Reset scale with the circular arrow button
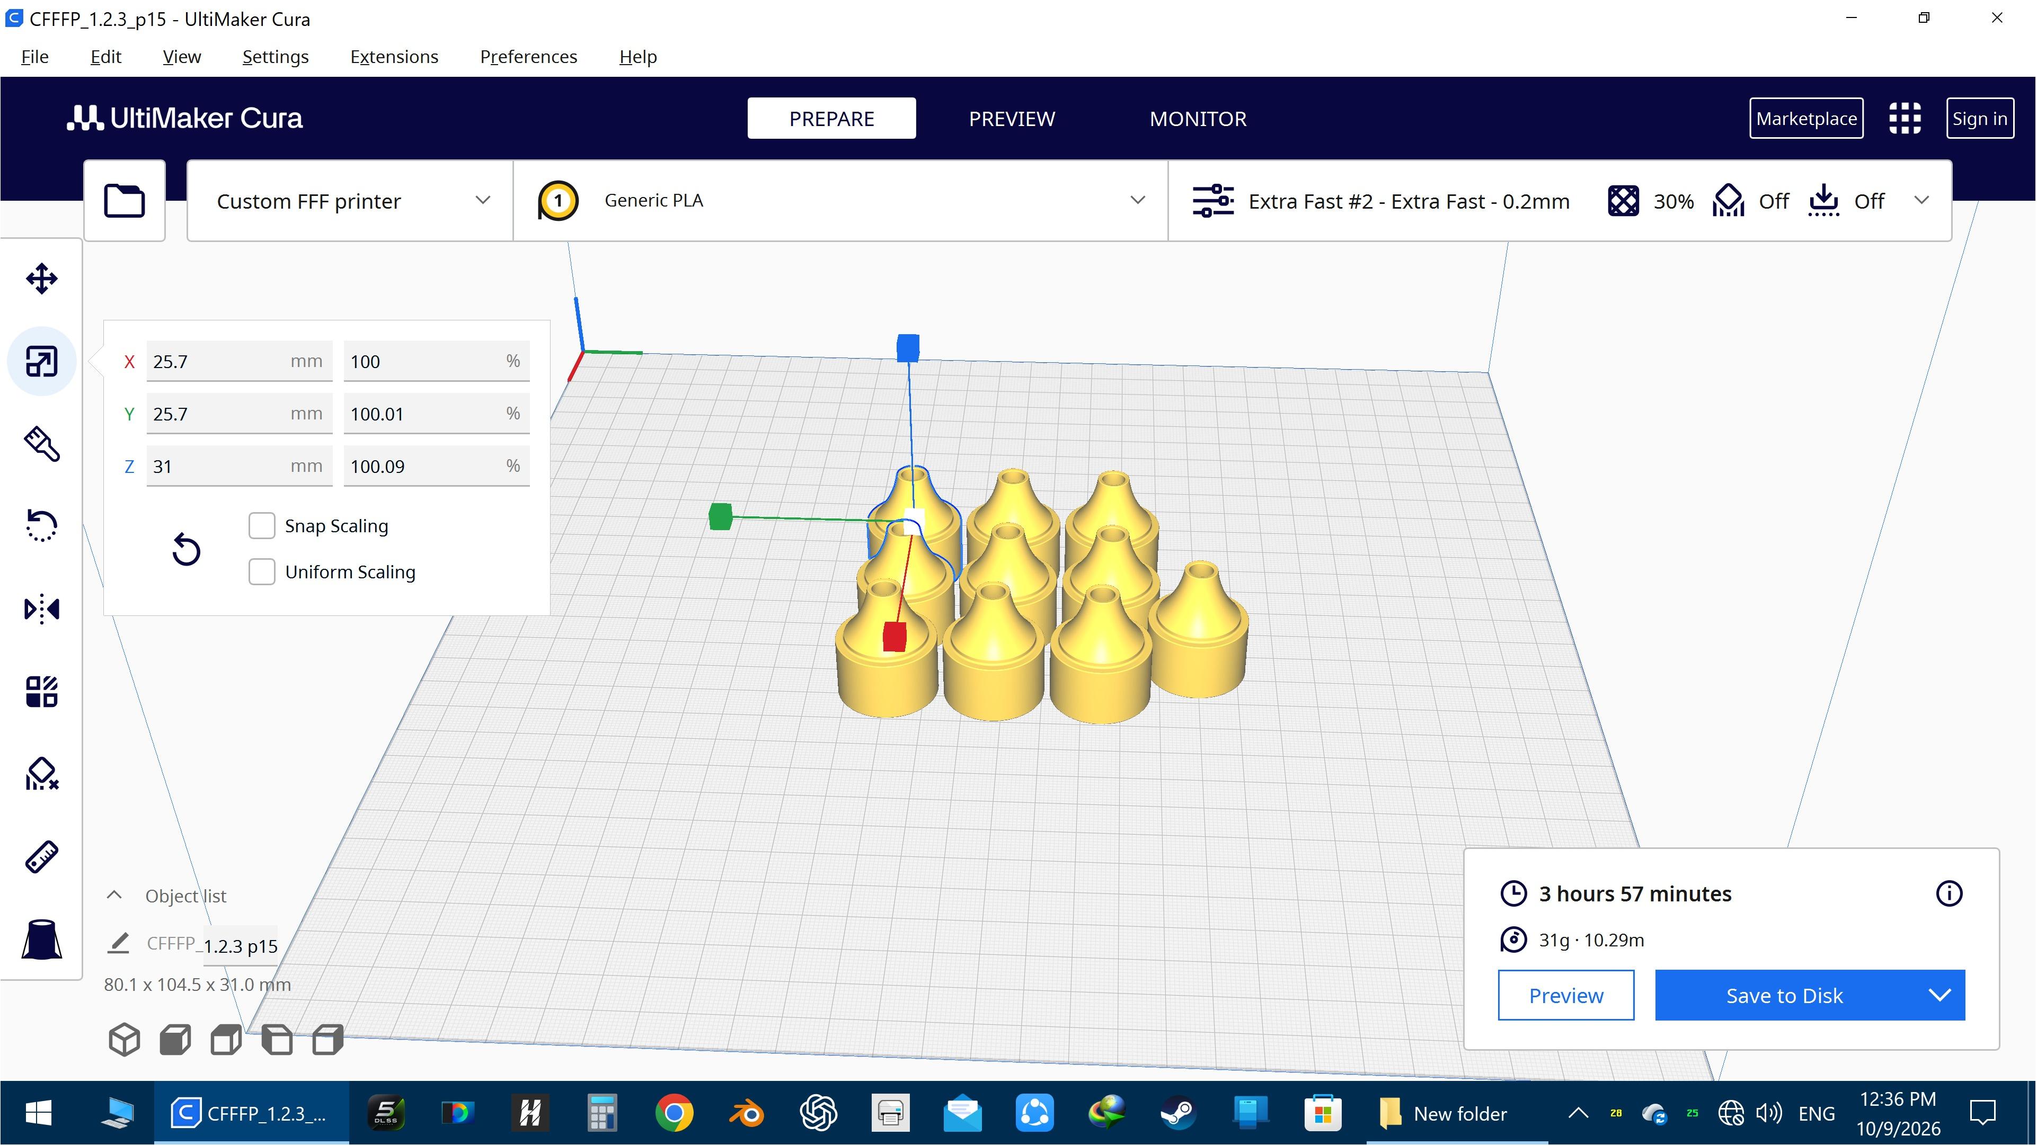 pyautogui.click(x=186, y=549)
